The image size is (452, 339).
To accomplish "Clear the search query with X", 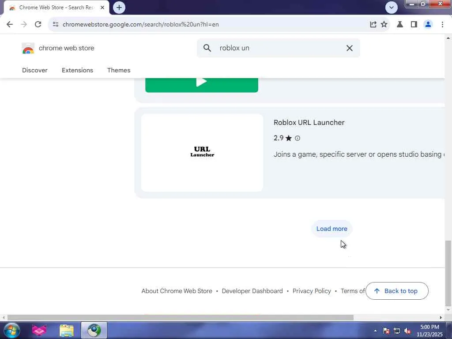I will [350, 48].
